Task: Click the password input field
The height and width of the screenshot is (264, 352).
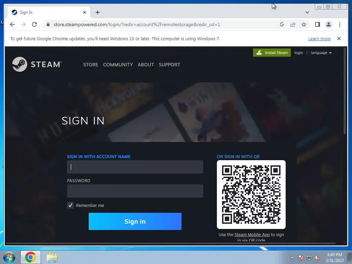Action: 135,191
